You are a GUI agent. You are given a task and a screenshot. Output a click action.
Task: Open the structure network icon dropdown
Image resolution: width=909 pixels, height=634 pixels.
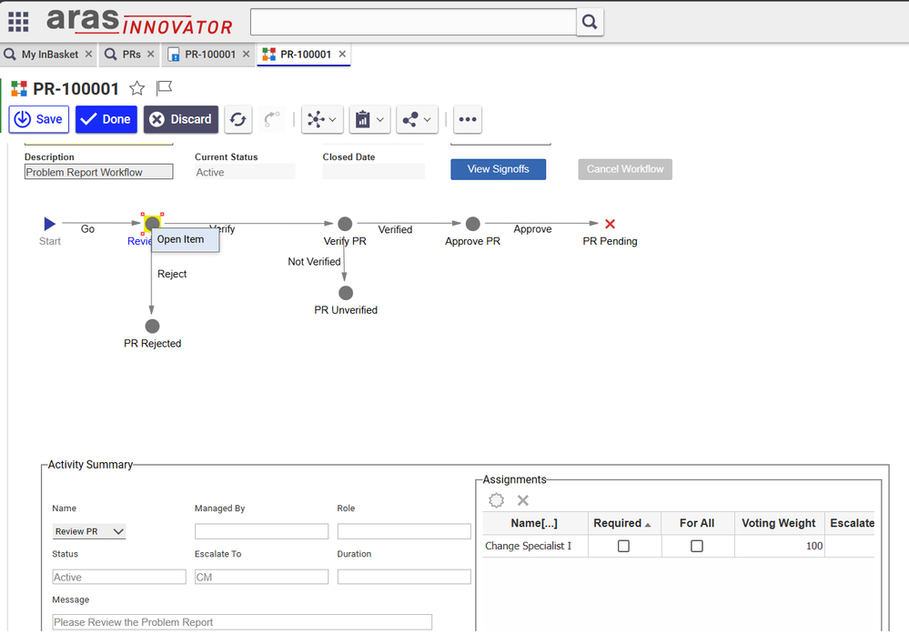(322, 119)
